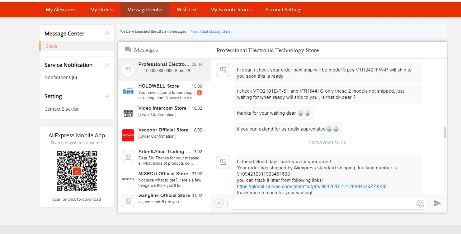Viewport: 461px width, 234px height.
Task: Click Professional Electronic store avatar in chat list
Action: point(128,70)
